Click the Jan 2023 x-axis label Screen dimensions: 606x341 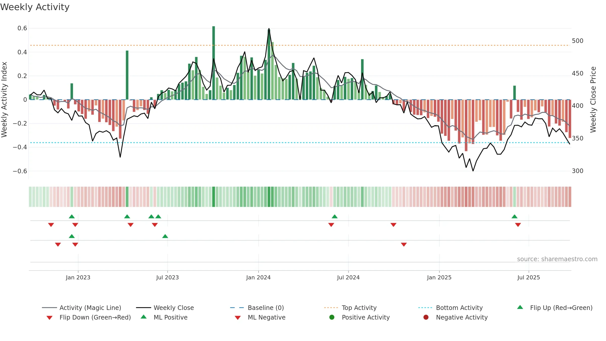78,278
